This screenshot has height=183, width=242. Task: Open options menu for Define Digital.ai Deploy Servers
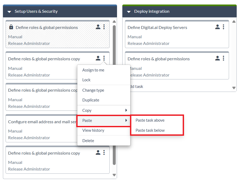223,27
